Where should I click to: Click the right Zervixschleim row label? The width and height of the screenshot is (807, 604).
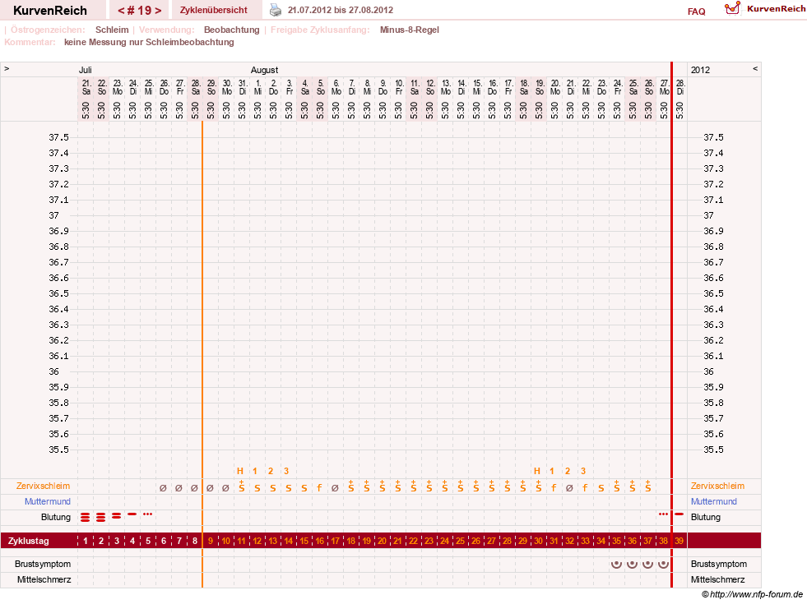click(x=717, y=486)
